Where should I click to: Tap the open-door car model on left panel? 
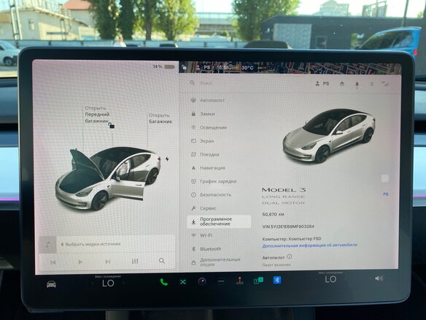[x=107, y=179]
